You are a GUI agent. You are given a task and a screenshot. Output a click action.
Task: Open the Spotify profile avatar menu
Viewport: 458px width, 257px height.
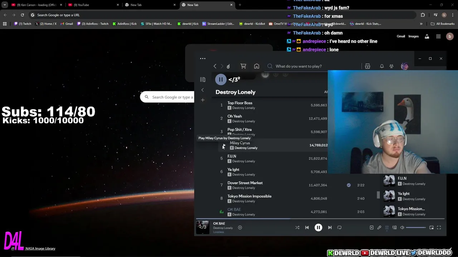pyautogui.click(x=405, y=66)
